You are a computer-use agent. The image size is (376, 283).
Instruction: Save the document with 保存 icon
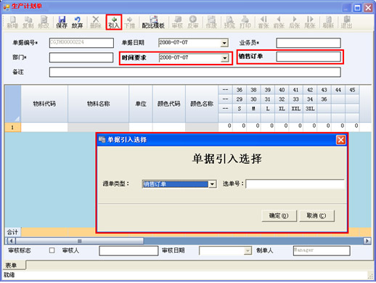tap(62, 22)
